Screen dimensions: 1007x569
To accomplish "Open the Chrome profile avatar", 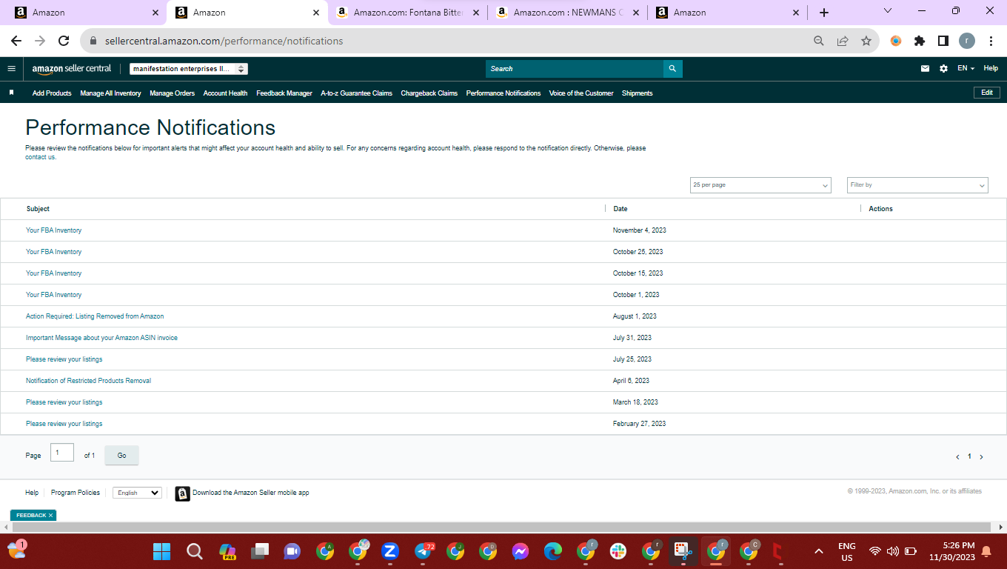I will pyautogui.click(x=967, y=41).
